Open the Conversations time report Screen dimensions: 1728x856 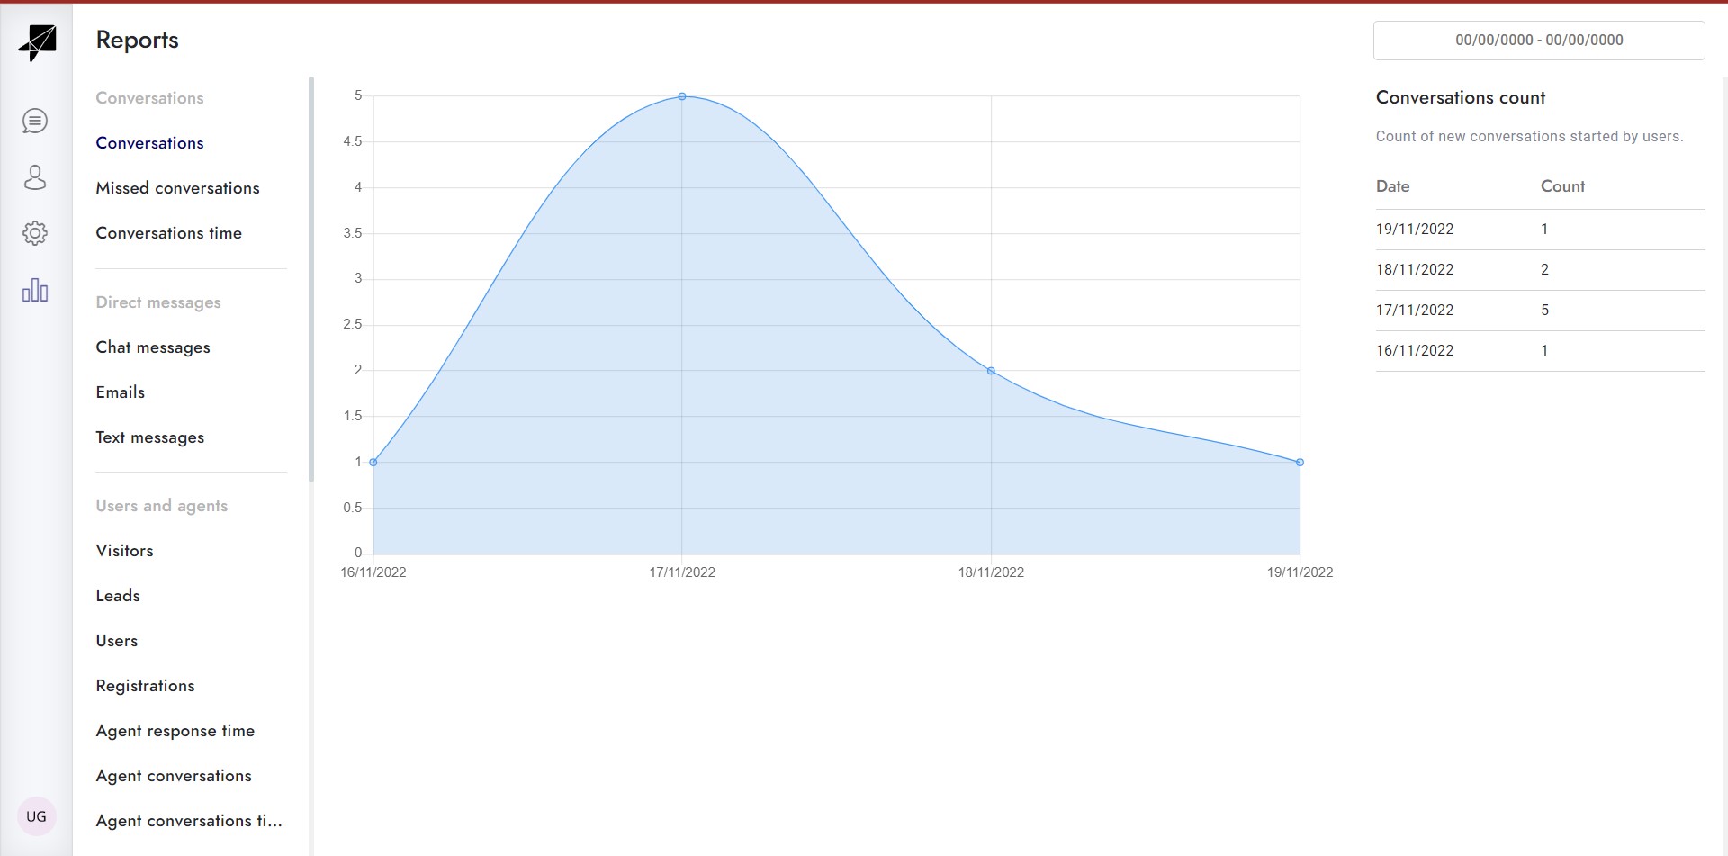[x=168, y=233]
